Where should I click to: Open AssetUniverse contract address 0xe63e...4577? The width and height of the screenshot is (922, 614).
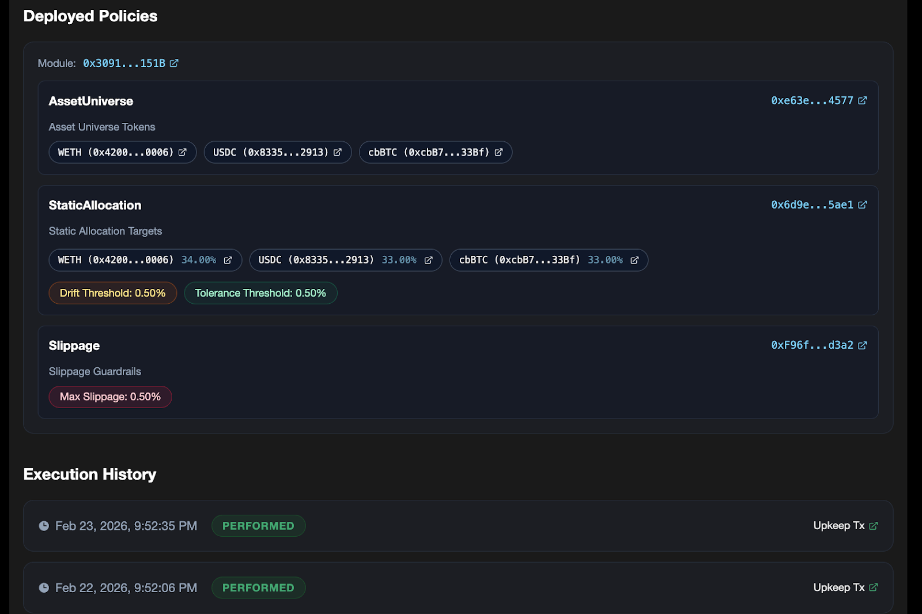click(811, 101)
